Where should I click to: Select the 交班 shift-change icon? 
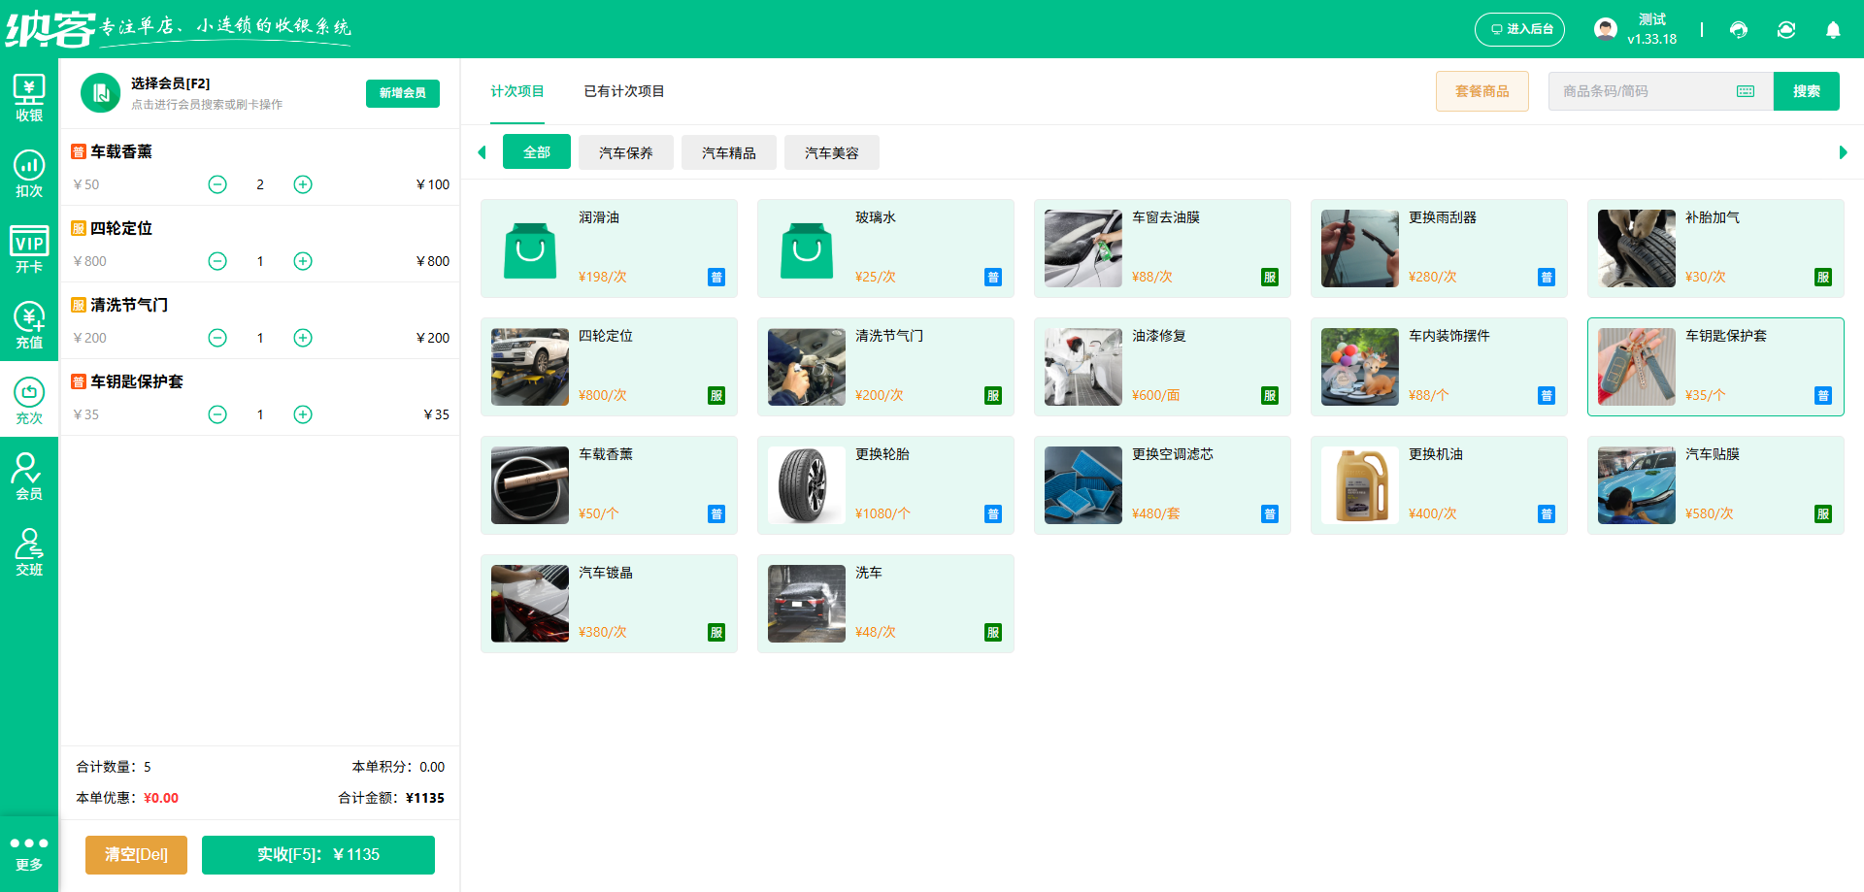coord(29,549)
